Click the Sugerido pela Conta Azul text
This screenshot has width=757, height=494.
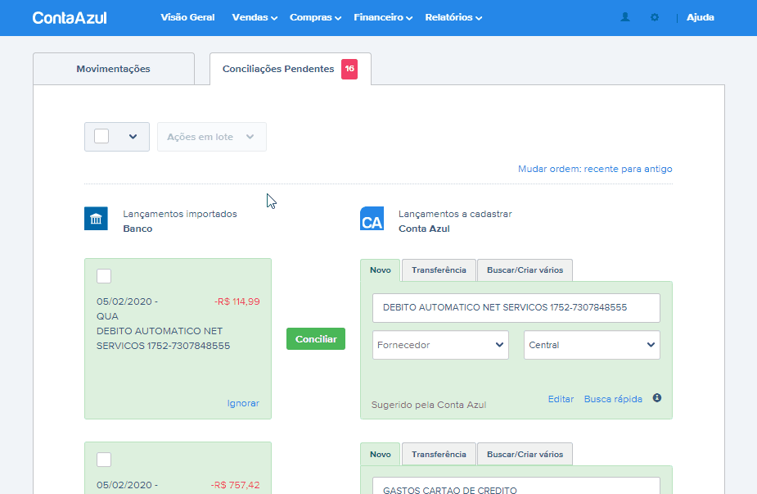click(x=429, y=405)
